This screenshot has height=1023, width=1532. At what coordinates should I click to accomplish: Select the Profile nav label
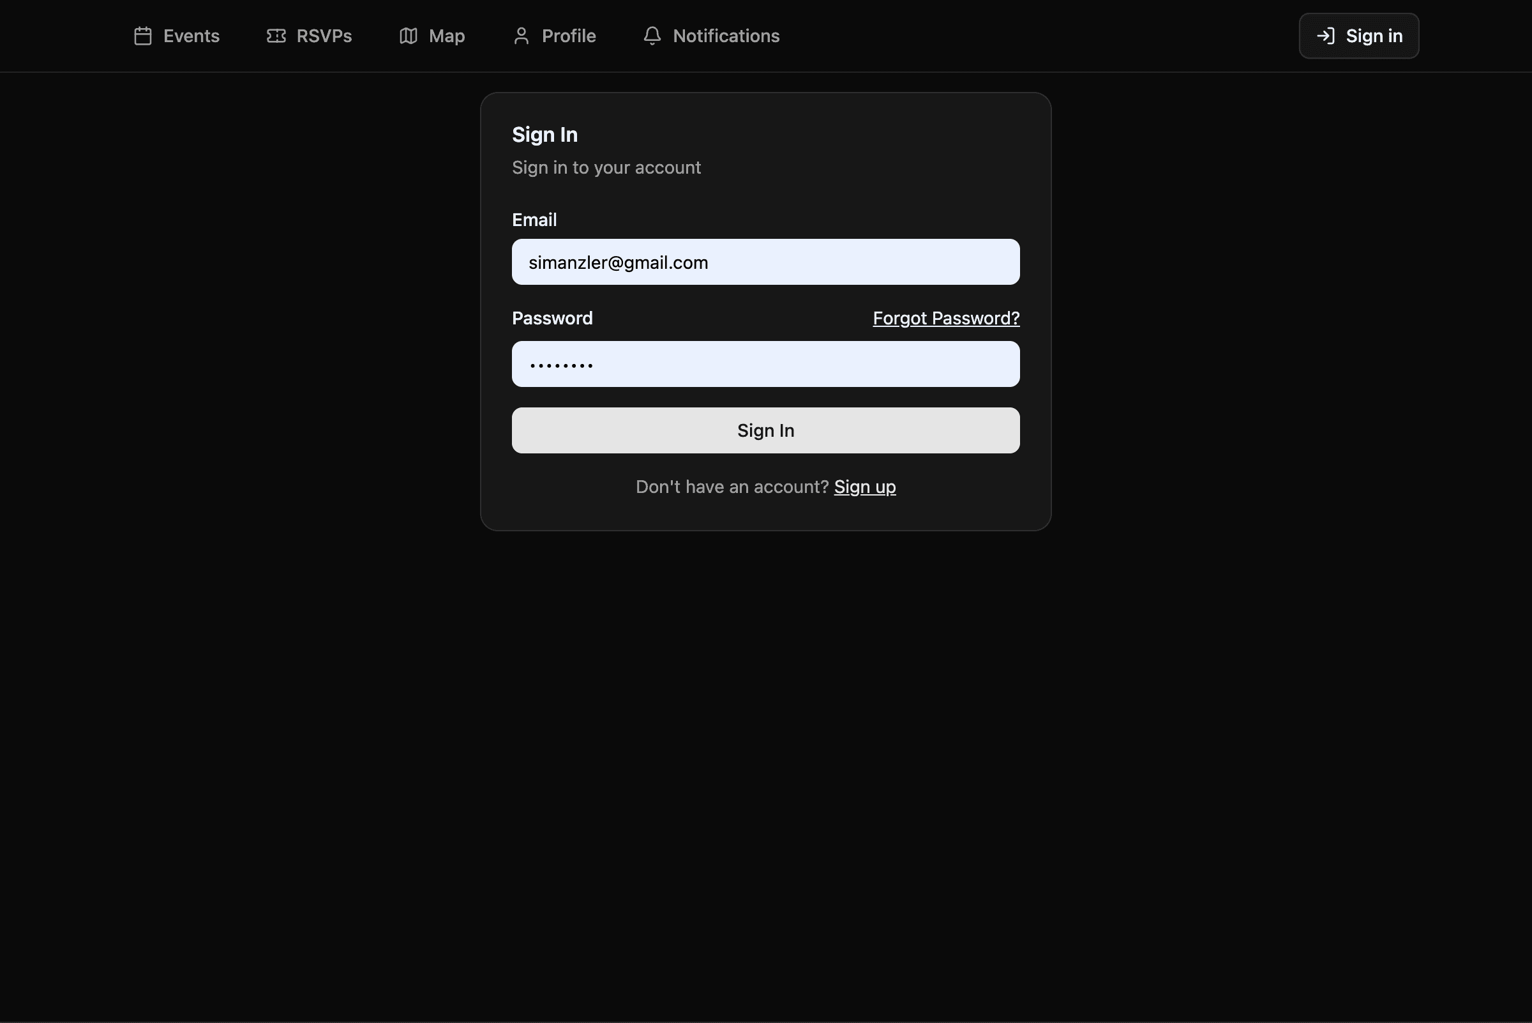pyautogui.click(x=568, y=36)
